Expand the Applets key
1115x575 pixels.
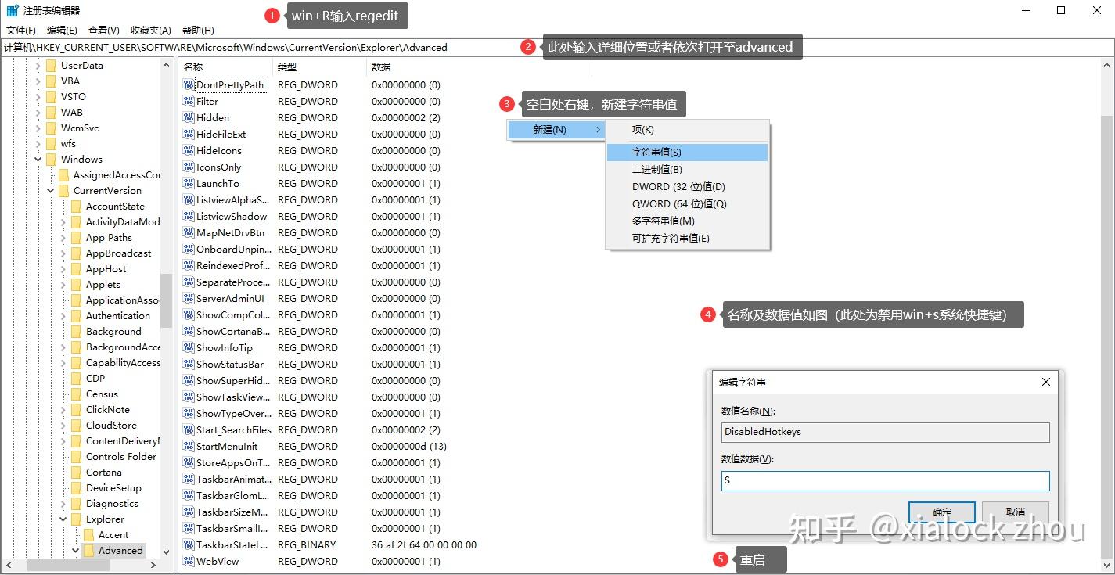pos(63,285)
